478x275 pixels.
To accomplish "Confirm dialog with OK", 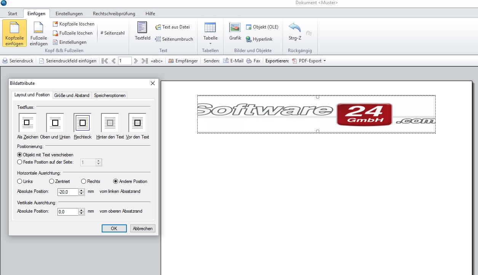I will tap(114, 229).
